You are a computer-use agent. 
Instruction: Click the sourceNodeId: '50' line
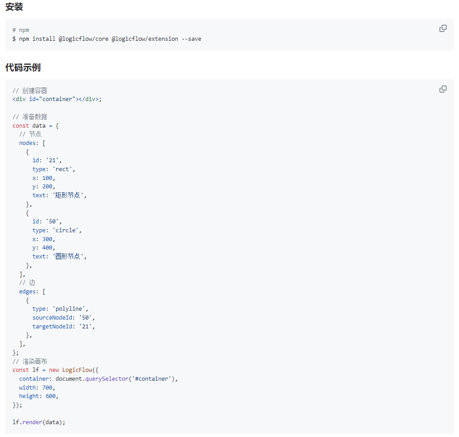click(63, 317)
